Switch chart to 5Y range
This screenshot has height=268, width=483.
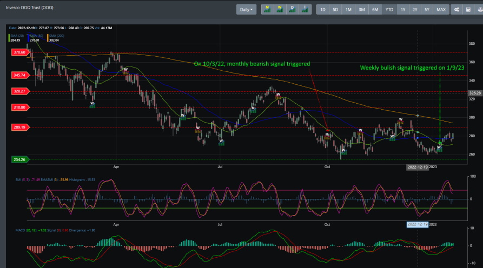(x=427, y=10)
